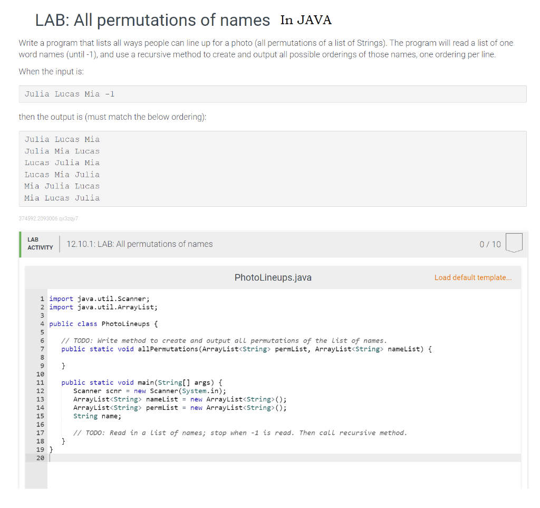The height and width of the screenshot is (508, 540).
Task: Click the LAB: All permutations of names page title
Action: click(x=152, y=20)
